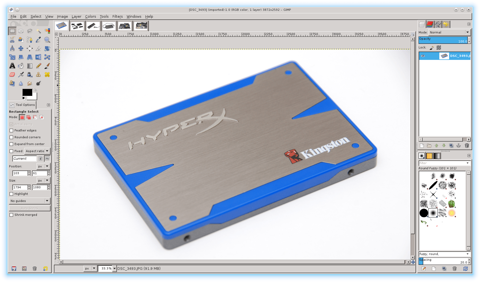The height and width of the screenshot is (282, 480).
Task: Select the Measure compass tool
Action: (x=12, y=48)
